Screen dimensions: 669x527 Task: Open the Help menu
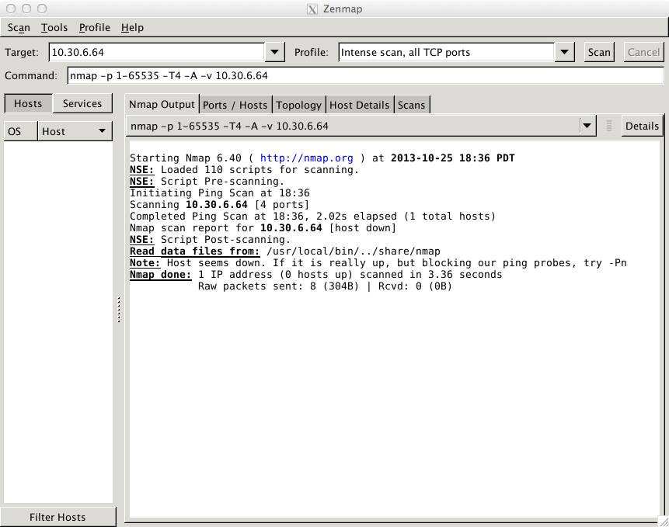pos(132,28)
